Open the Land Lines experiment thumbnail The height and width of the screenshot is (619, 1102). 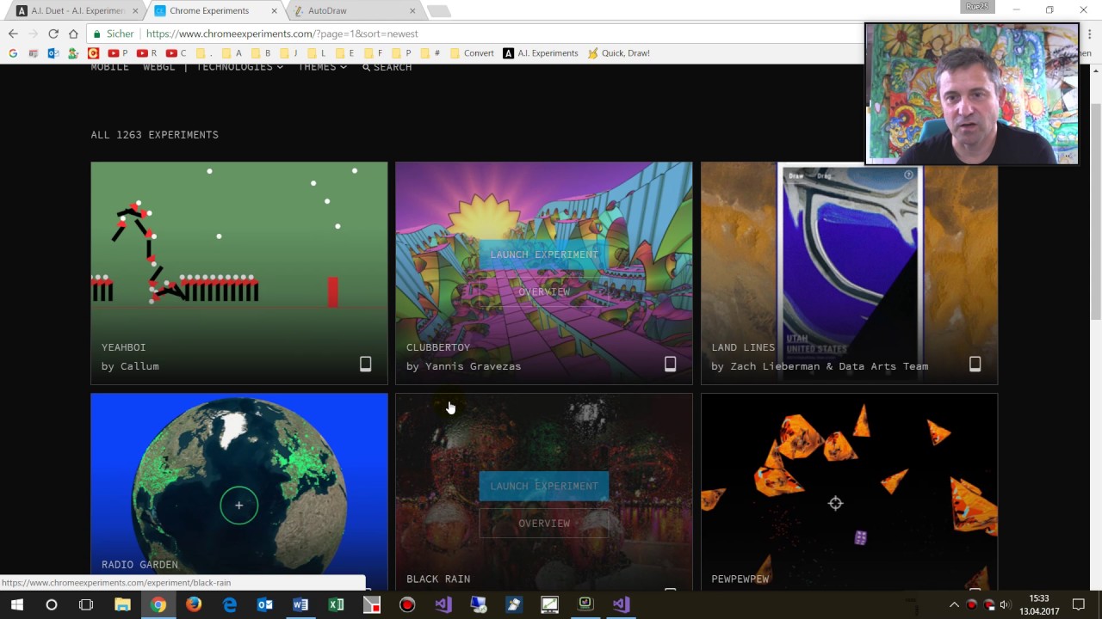point(849,273)
